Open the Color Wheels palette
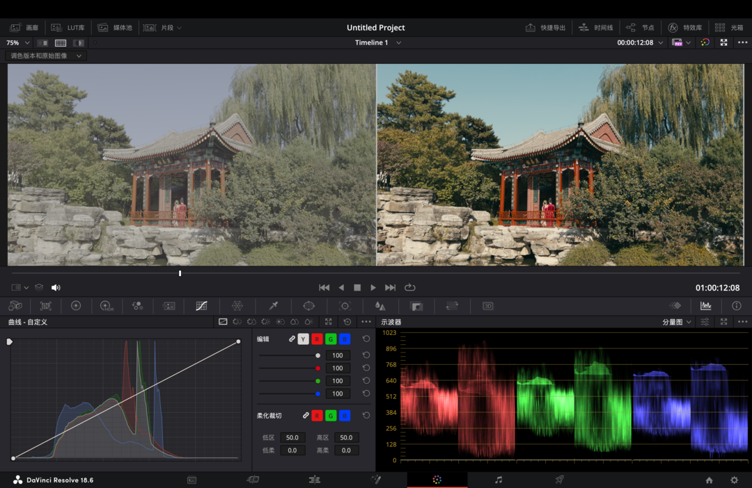Viewport: 752px width, 488px height. coord(76,306)
